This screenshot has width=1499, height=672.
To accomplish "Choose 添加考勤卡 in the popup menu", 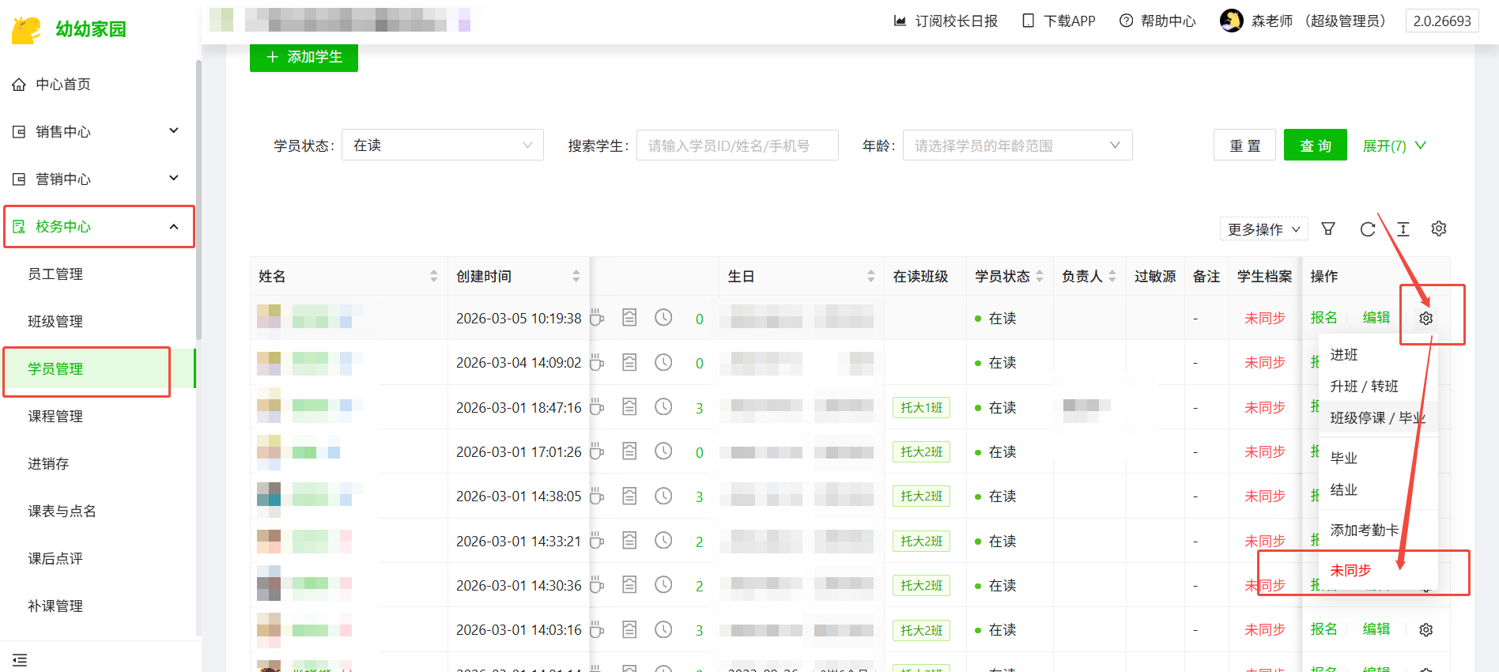I will pyautogui.click(x=1364, y=530).
